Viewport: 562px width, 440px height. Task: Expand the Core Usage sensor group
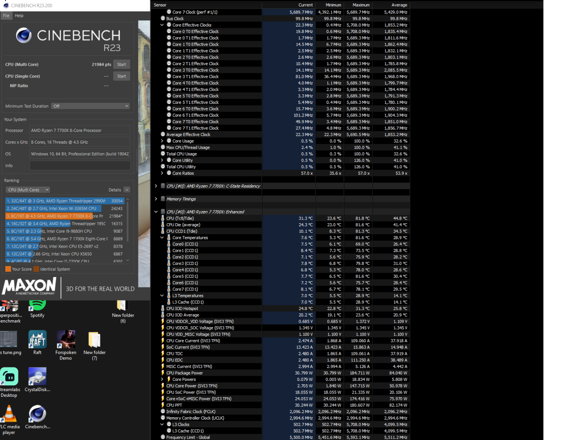[162, 141]
